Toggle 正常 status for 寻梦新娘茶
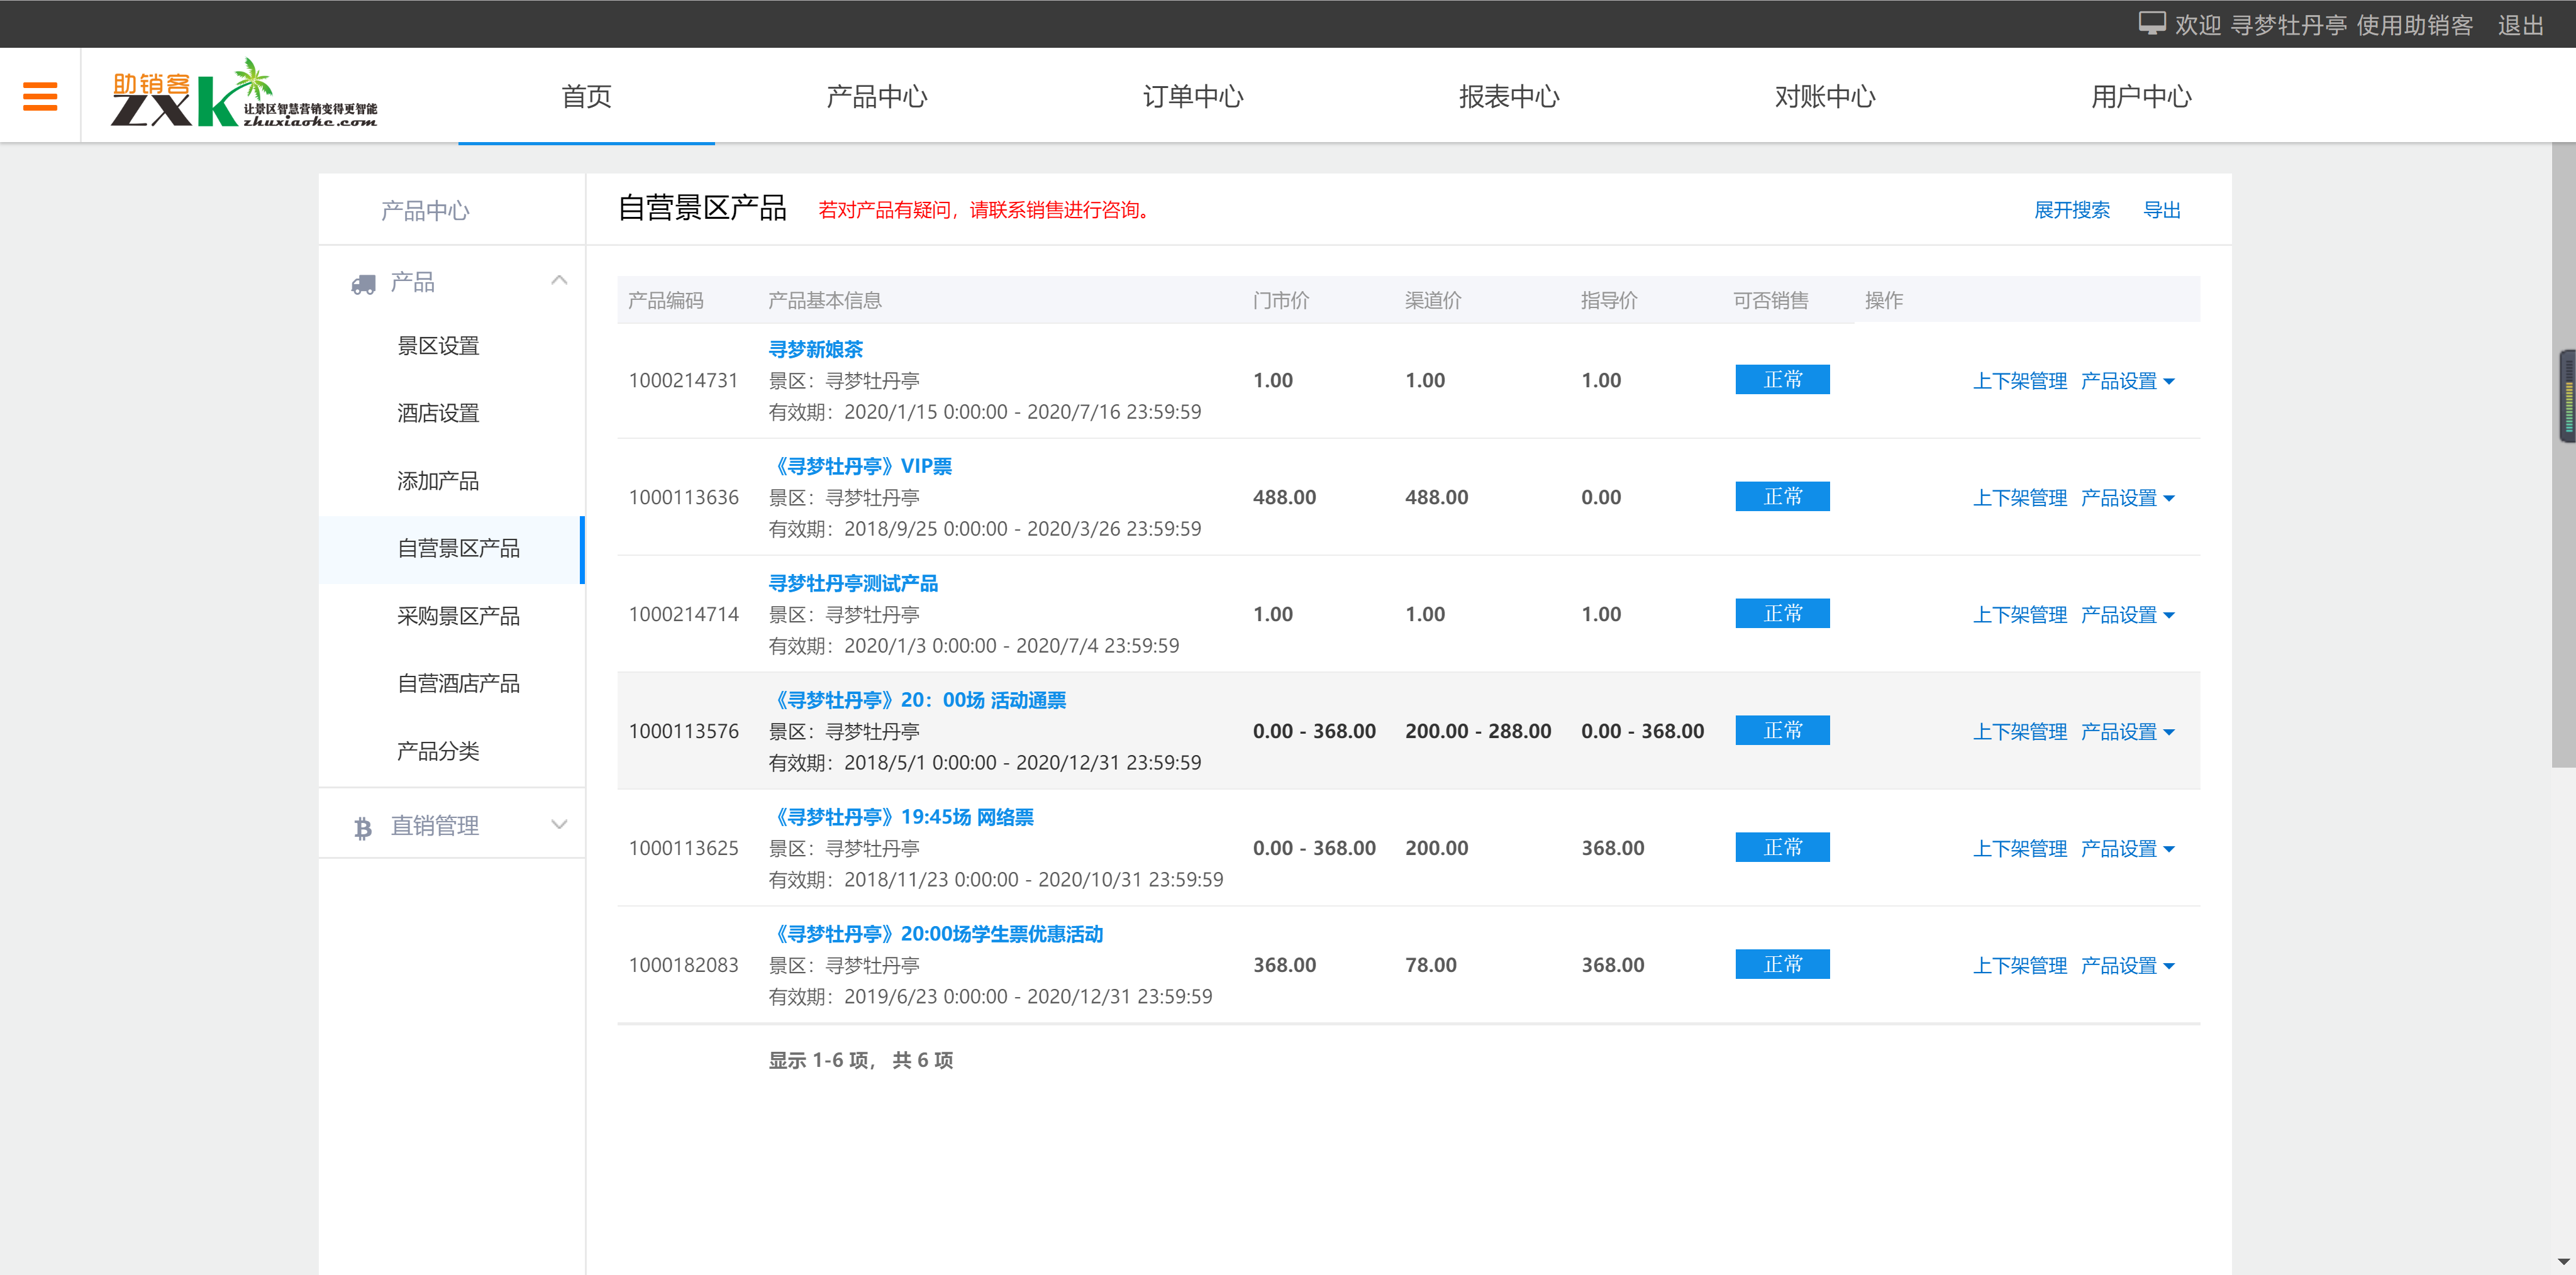The image size is (2576, 1275). (1782, 380)
